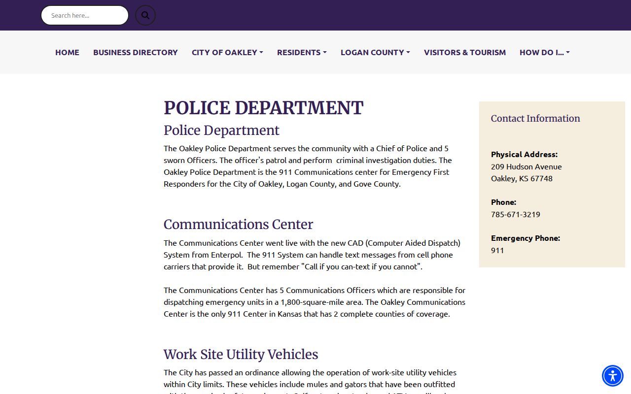Expand the City of Oakley dropdown

tap(227, 52)
